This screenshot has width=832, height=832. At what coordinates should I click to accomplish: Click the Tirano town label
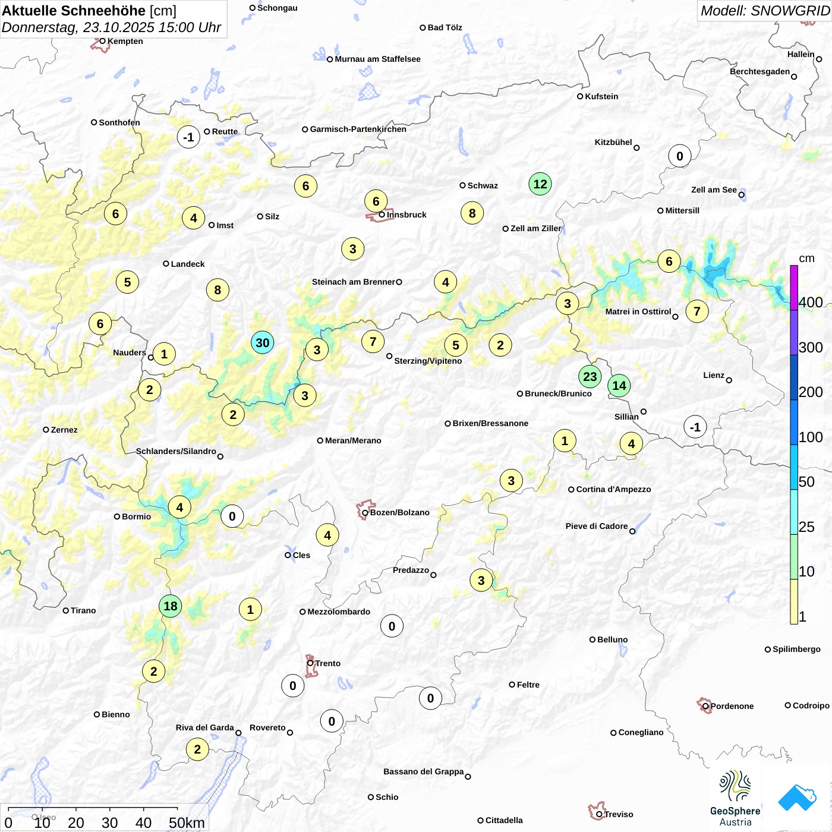83,610
